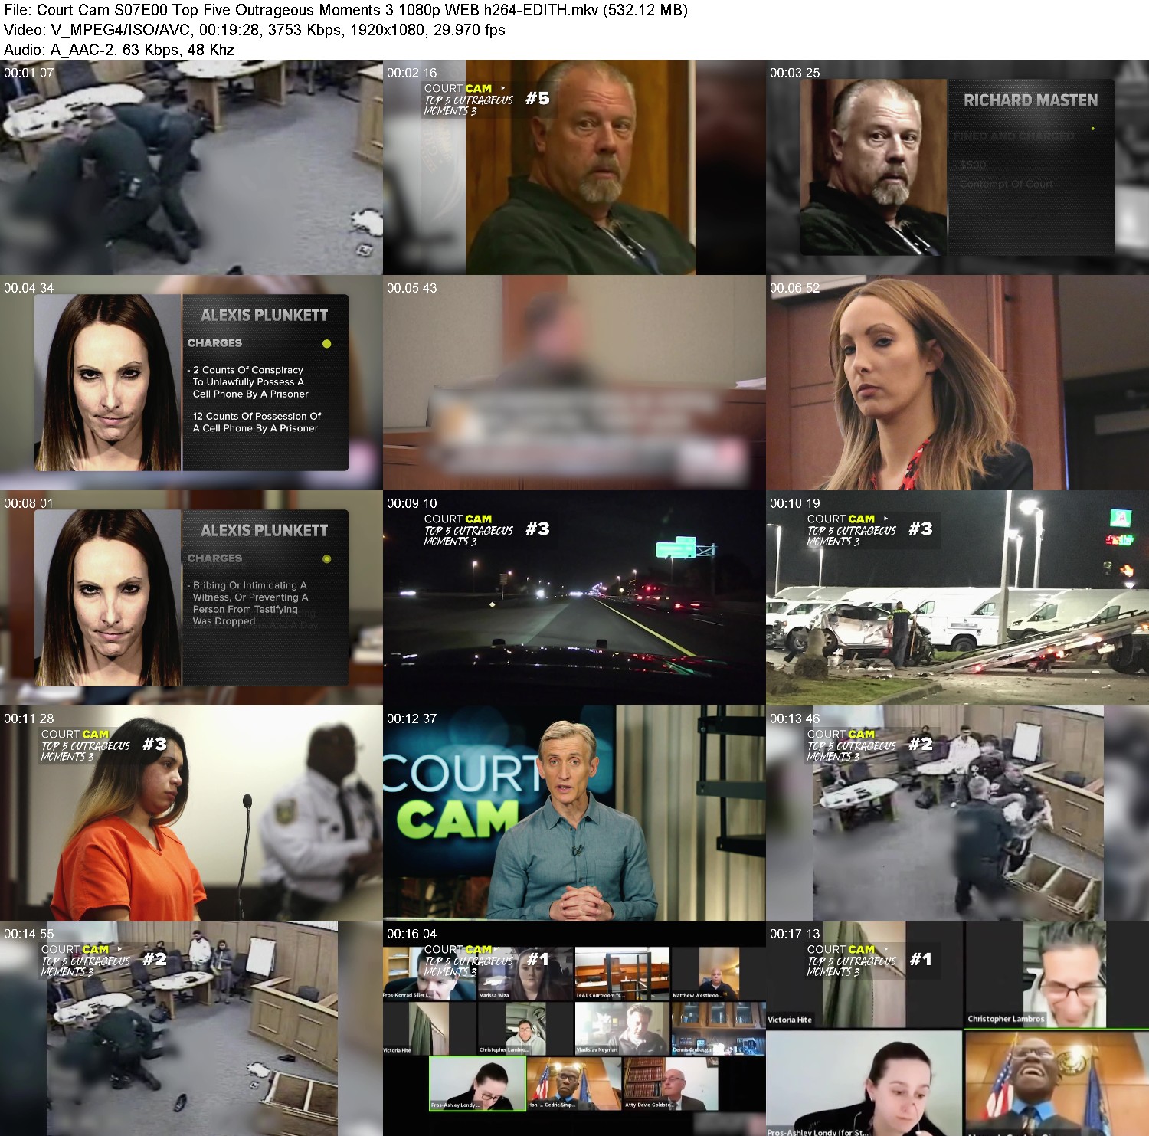Viewport: 1149px width, 1136px height.
Task: Select the host frame at 00:12:37
Action: [574, 814]
